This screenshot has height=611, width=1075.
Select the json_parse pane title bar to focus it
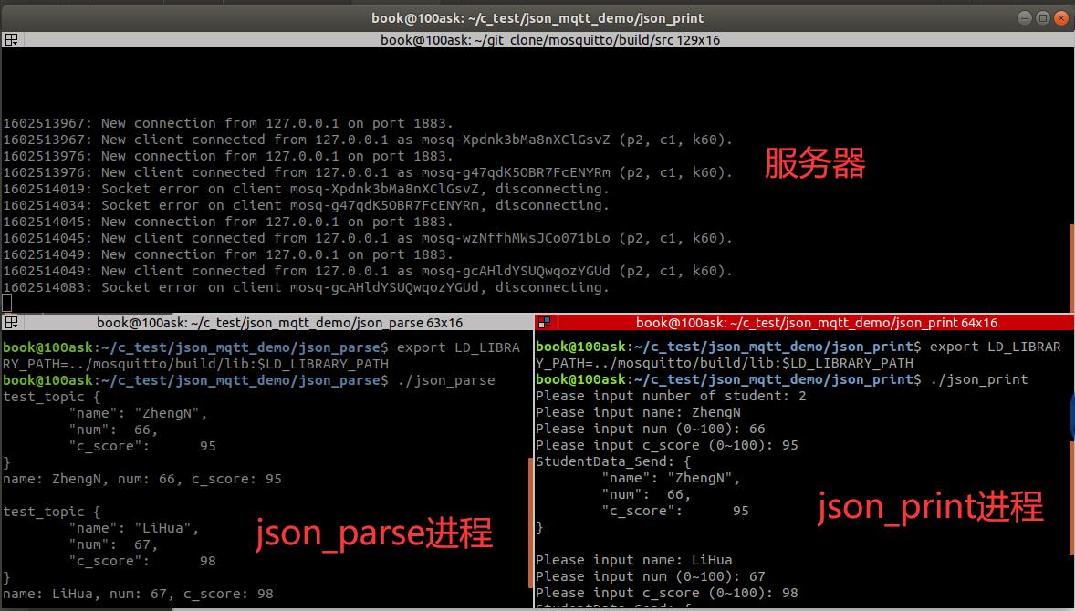[x=274, y=322]
